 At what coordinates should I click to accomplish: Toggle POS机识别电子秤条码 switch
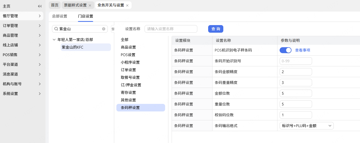(x=285, y=50)
